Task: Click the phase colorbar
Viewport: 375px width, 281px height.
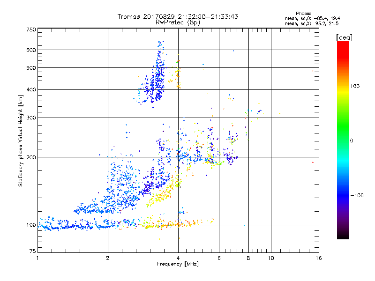Action: pyautogui.click(x=343, y=140)
